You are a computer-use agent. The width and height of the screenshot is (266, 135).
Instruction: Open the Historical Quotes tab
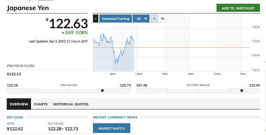[71, 104]
